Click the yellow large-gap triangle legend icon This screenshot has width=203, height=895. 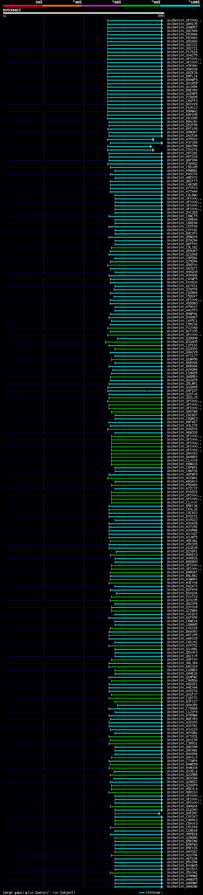click(26, 892)
